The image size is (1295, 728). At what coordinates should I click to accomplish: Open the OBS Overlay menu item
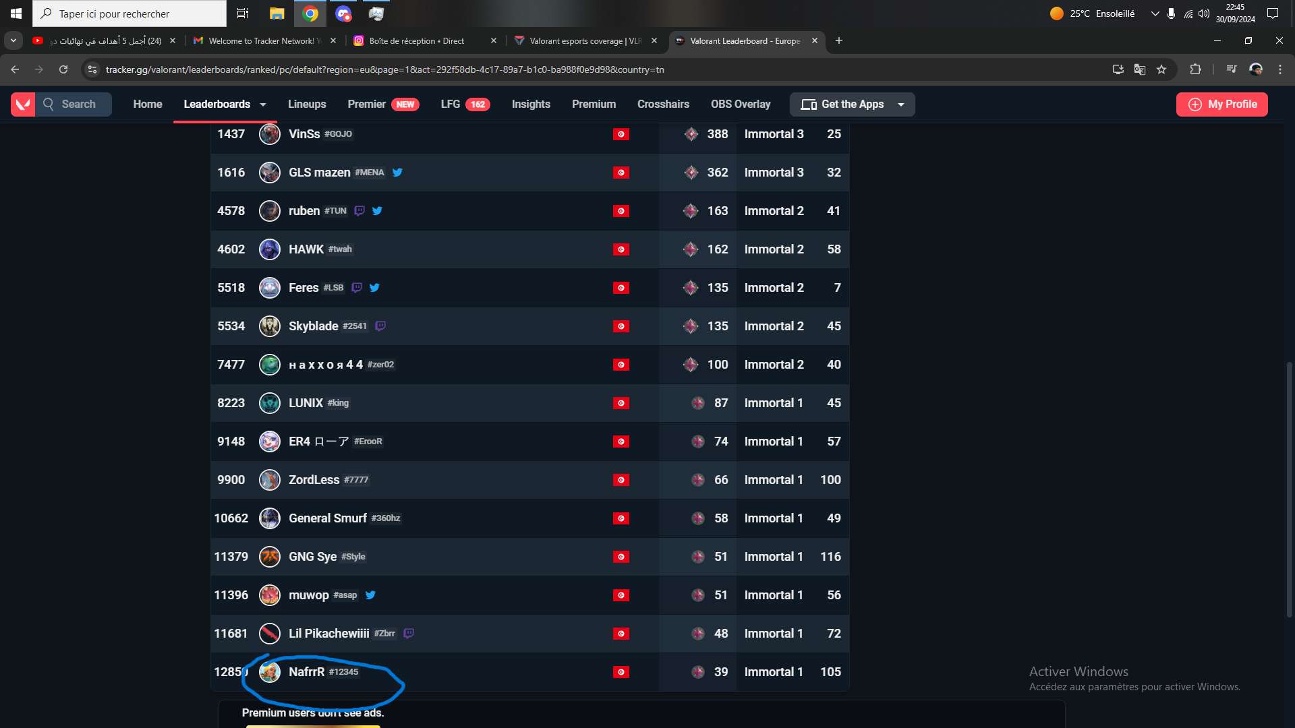point(741,104)
